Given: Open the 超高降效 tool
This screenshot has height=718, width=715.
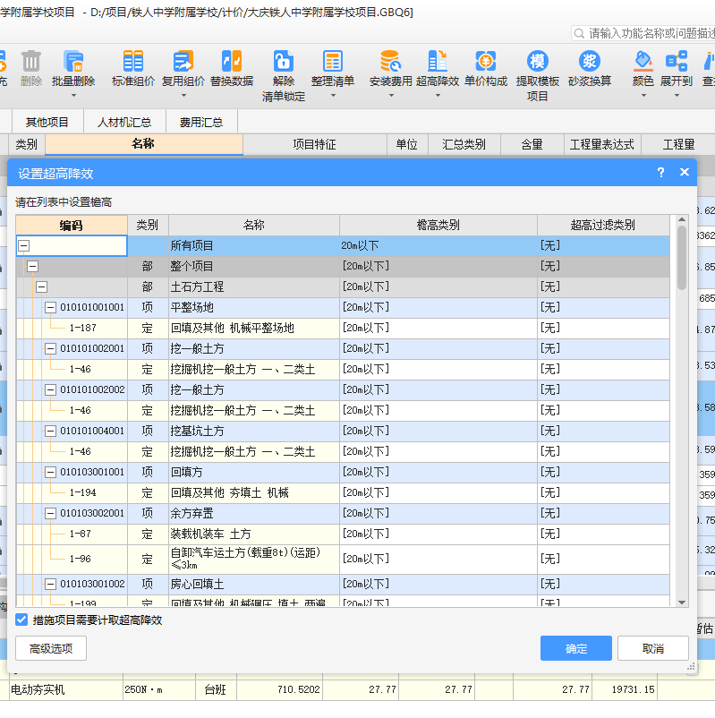Looking at the screenshot, I should pos(438,68).
